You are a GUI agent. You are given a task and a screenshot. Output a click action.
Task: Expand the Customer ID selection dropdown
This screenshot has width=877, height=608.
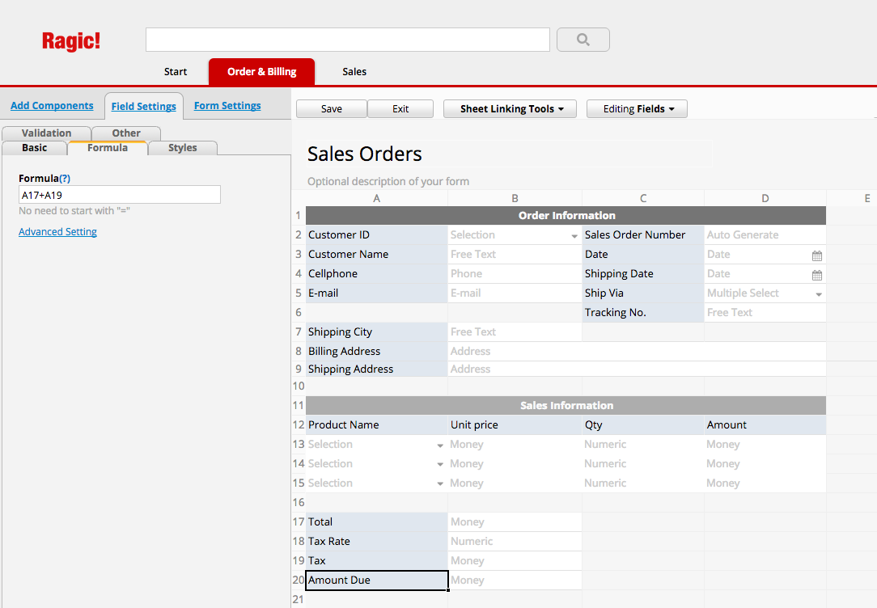point(574,236)
